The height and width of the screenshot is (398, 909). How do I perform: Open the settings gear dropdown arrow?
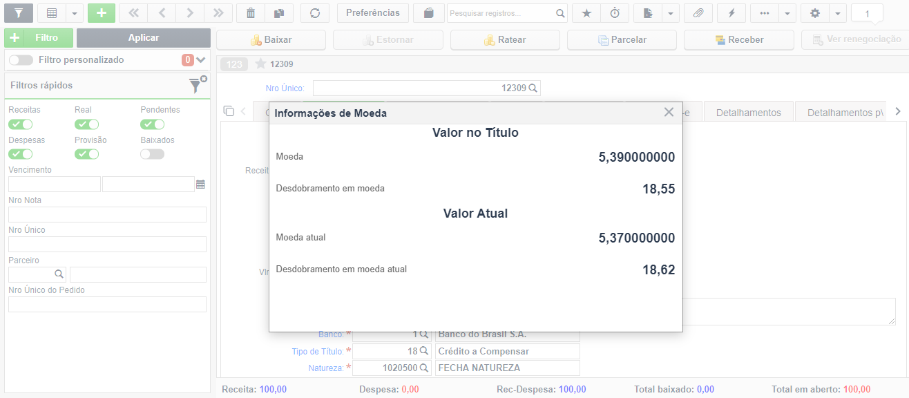coord(837,13)
